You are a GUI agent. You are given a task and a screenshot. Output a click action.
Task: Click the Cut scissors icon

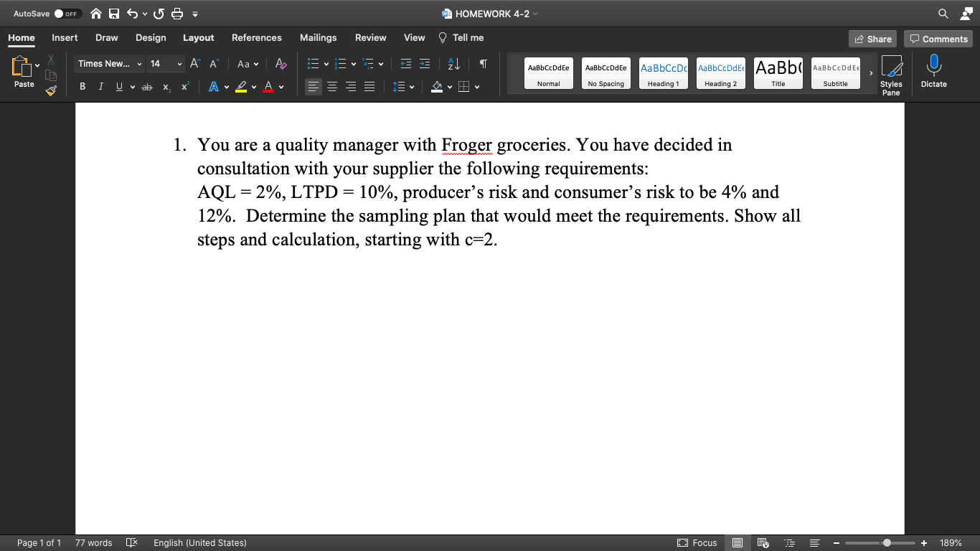click(50, 60)
